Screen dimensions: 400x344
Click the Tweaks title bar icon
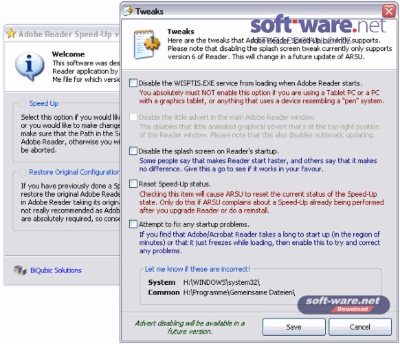pos(129,11)
